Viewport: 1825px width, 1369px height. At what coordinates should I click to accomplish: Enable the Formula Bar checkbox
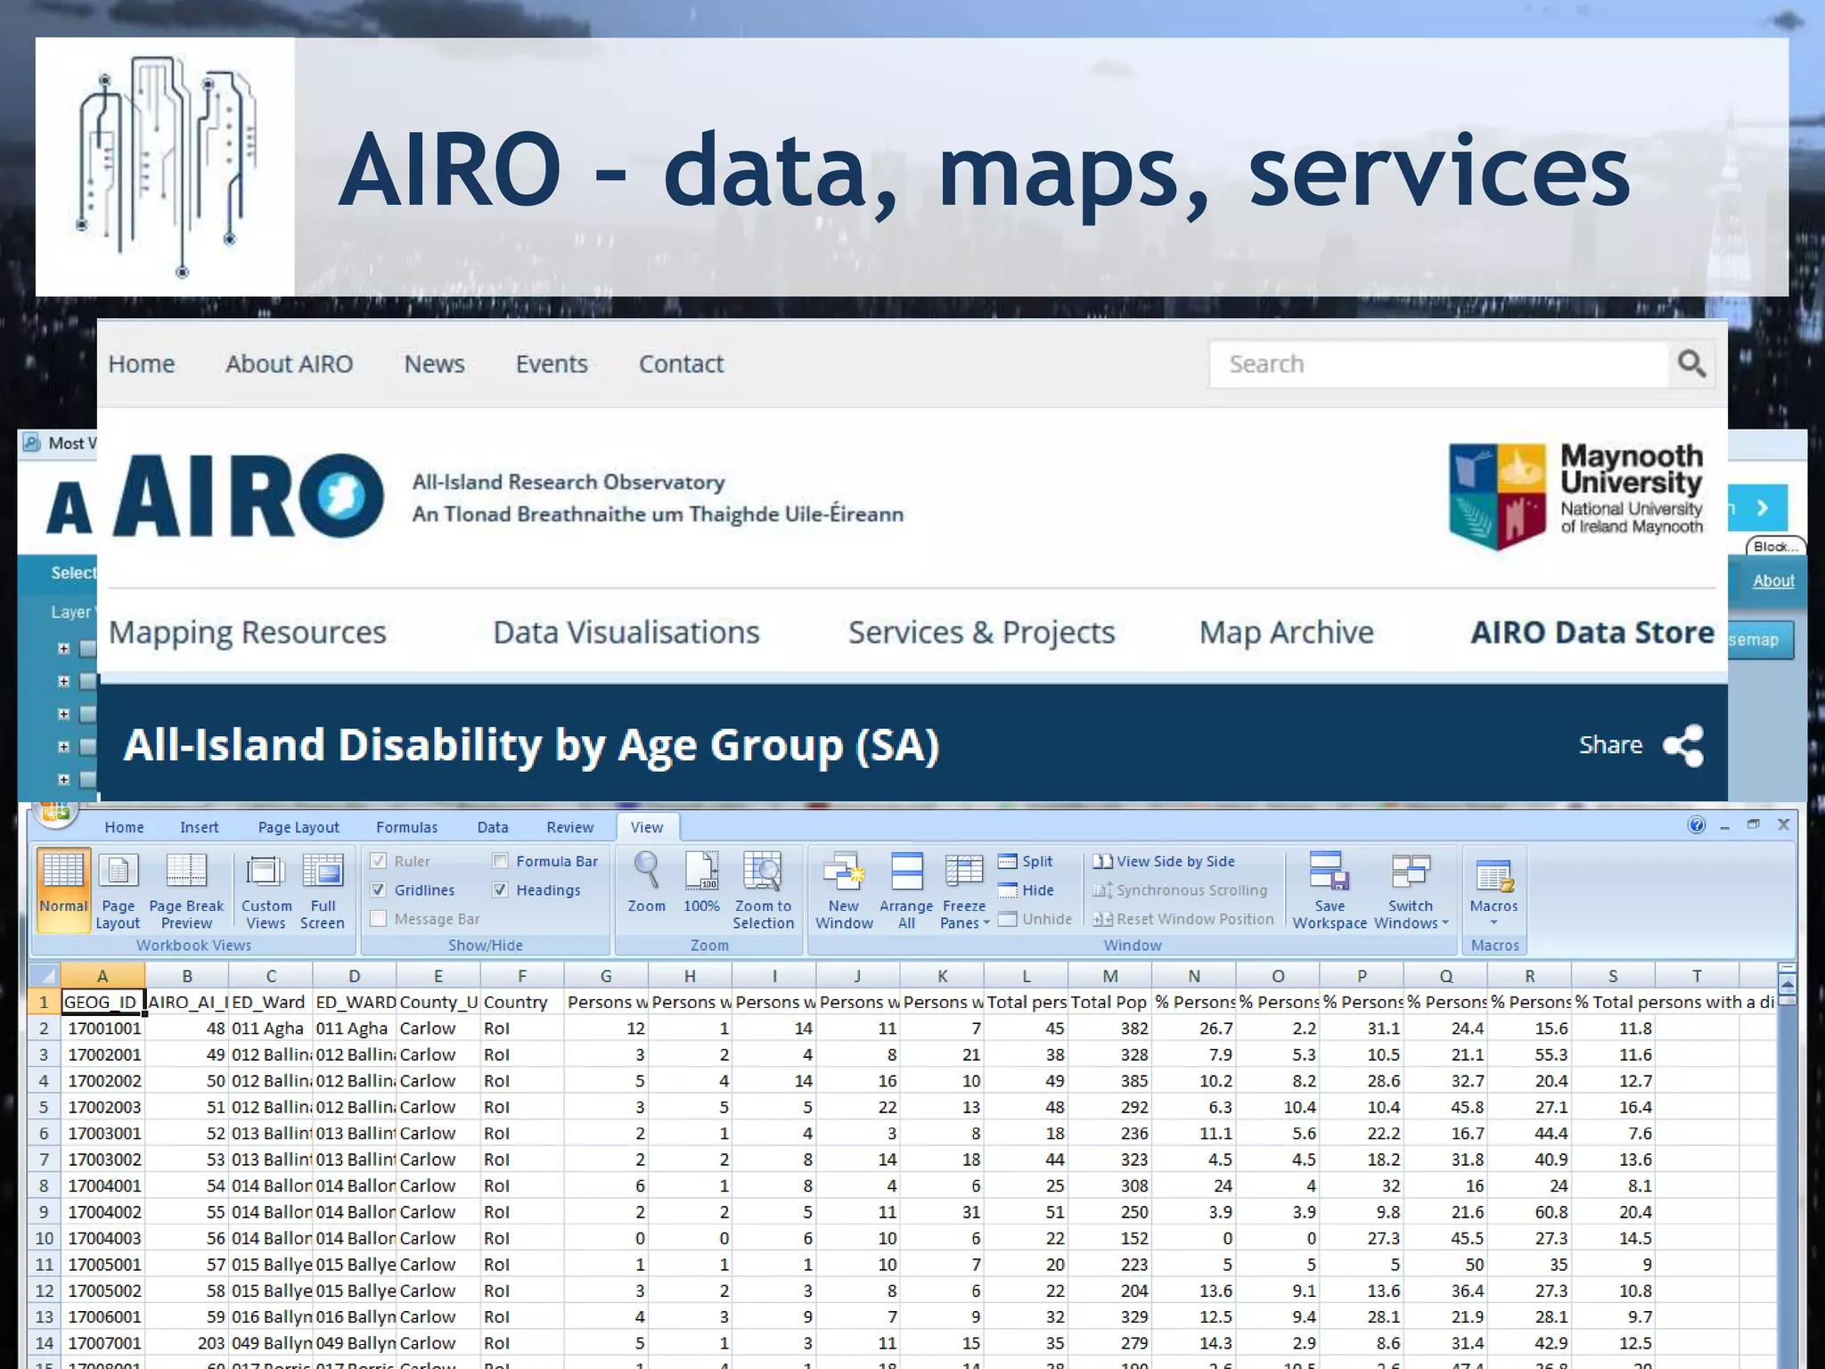(501, 861)
